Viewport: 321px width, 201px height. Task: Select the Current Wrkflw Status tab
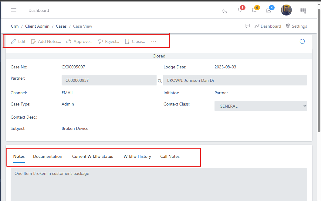click(x=92, y=156)
